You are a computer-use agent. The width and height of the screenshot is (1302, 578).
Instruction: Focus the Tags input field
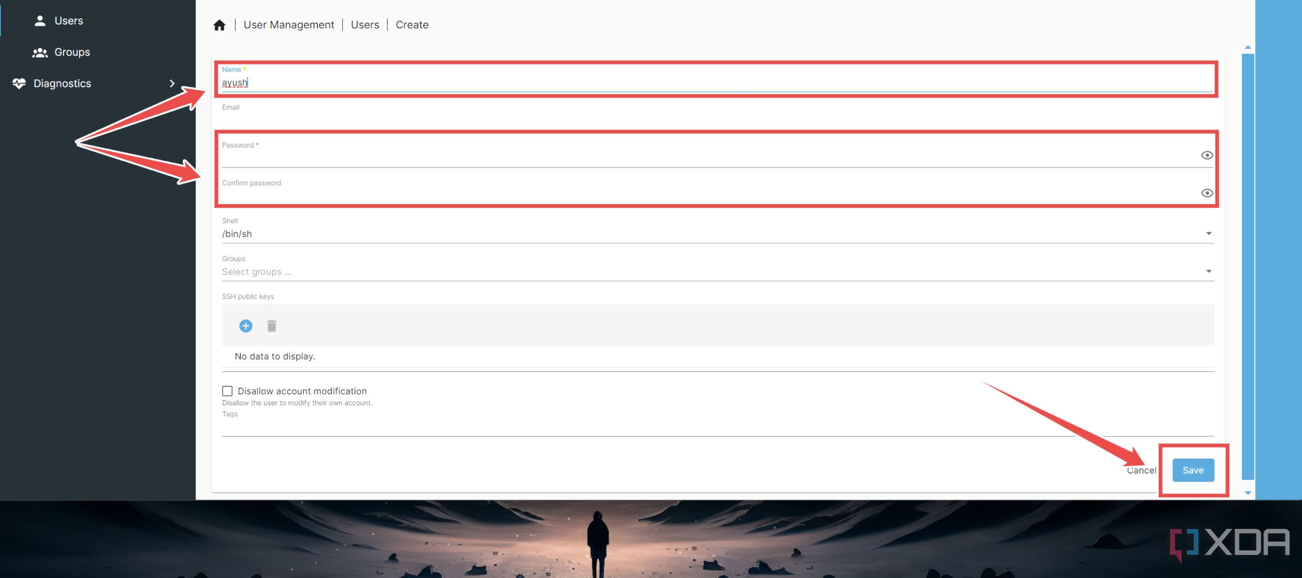click(x=717, y=428)
